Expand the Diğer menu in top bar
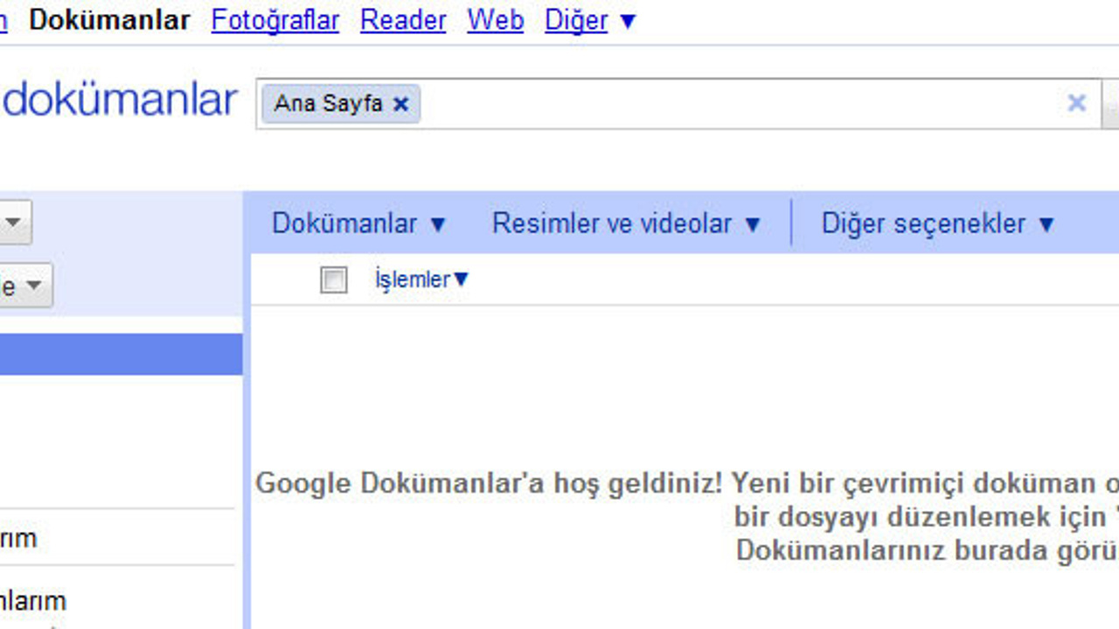 [x=590, y=20]
